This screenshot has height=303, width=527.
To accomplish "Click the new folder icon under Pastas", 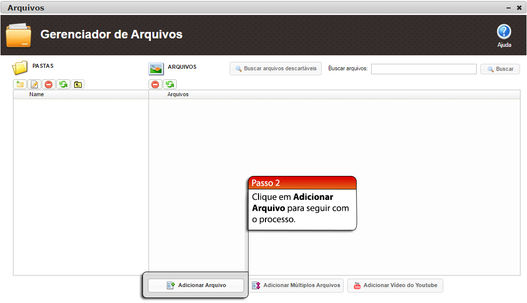I will [x=20, y=84].
